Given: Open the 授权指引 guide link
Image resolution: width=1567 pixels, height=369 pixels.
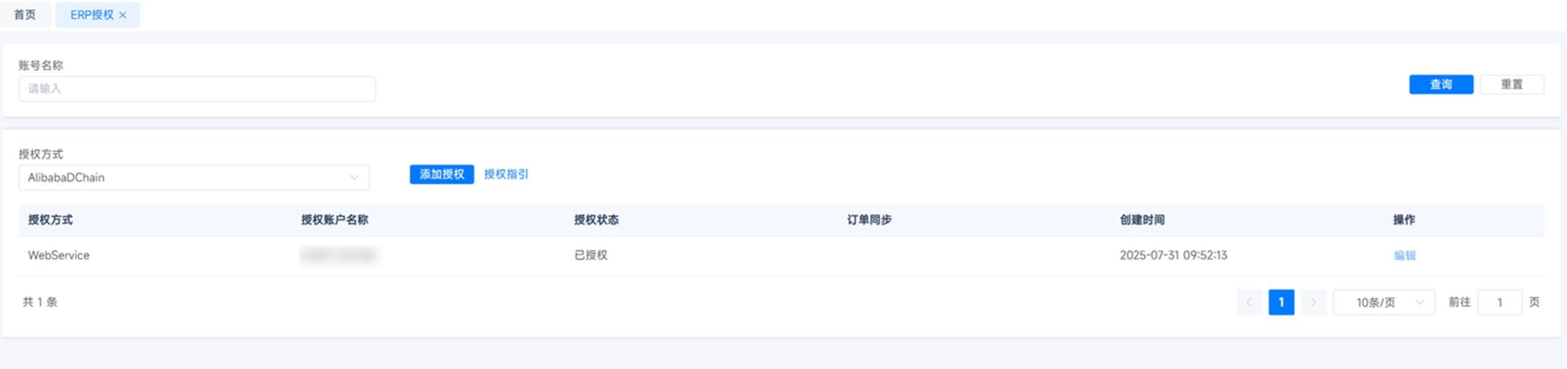Looking at the screenshot, I should [506, 174].
